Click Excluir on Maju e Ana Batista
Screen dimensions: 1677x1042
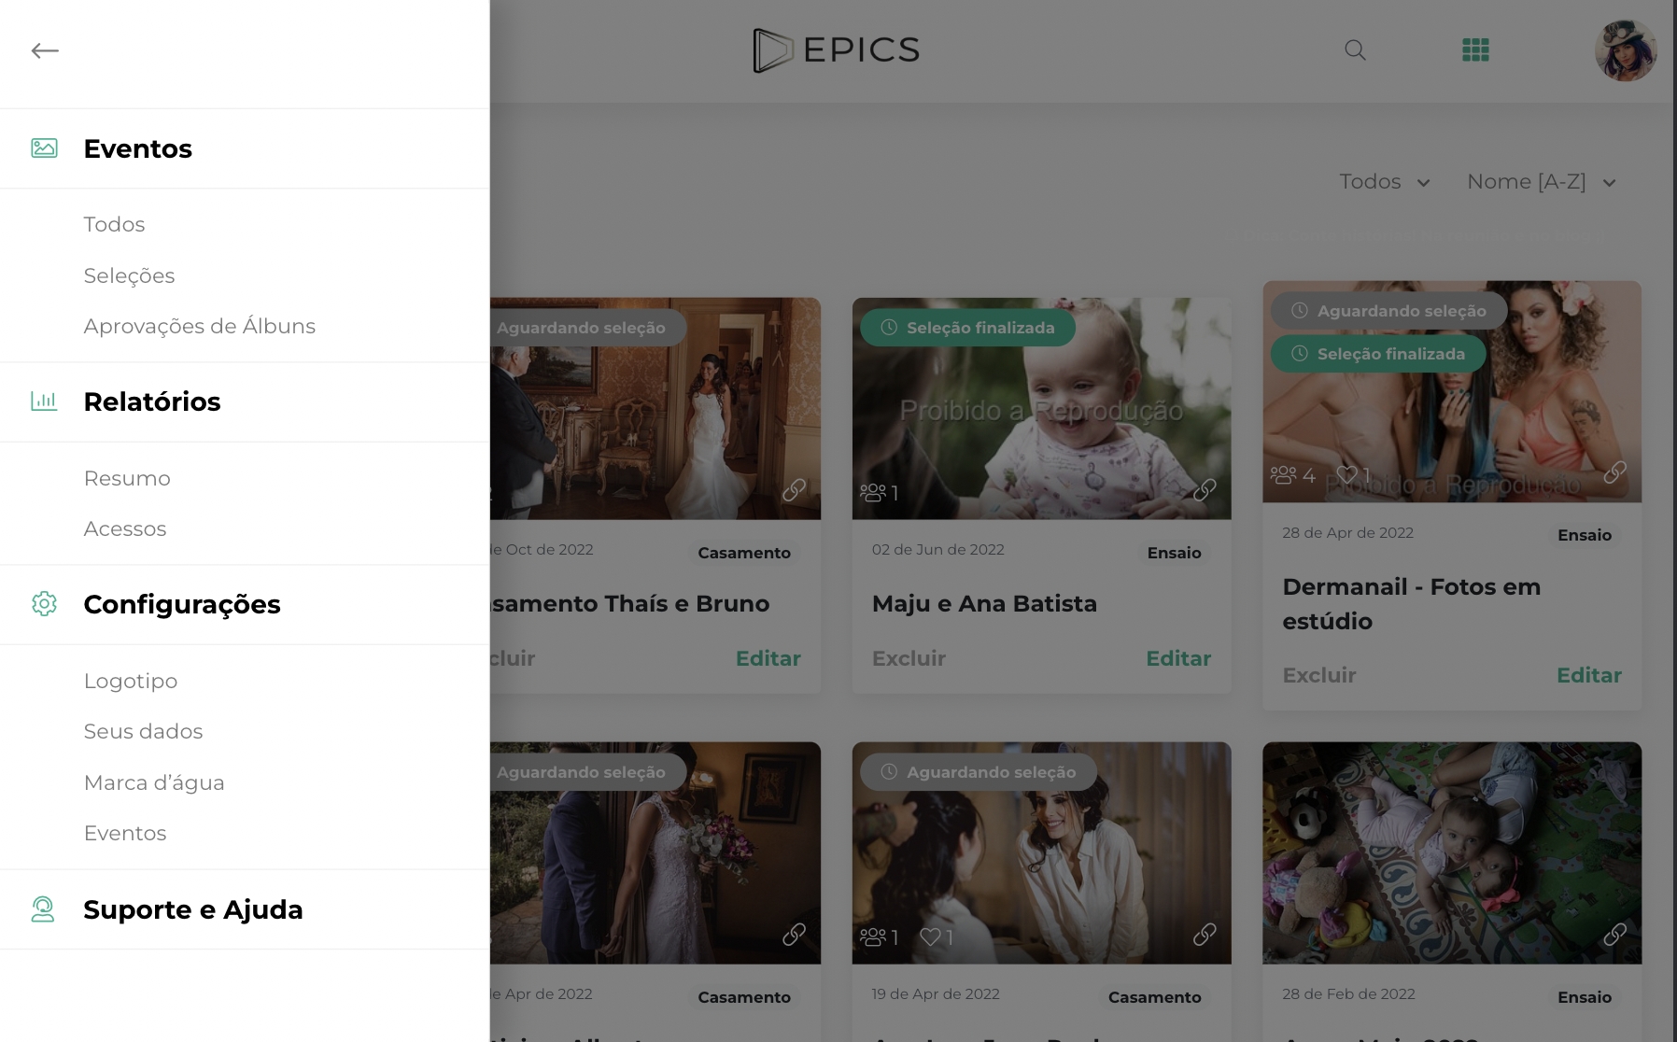pyautogui.click(x=909, y=658)
